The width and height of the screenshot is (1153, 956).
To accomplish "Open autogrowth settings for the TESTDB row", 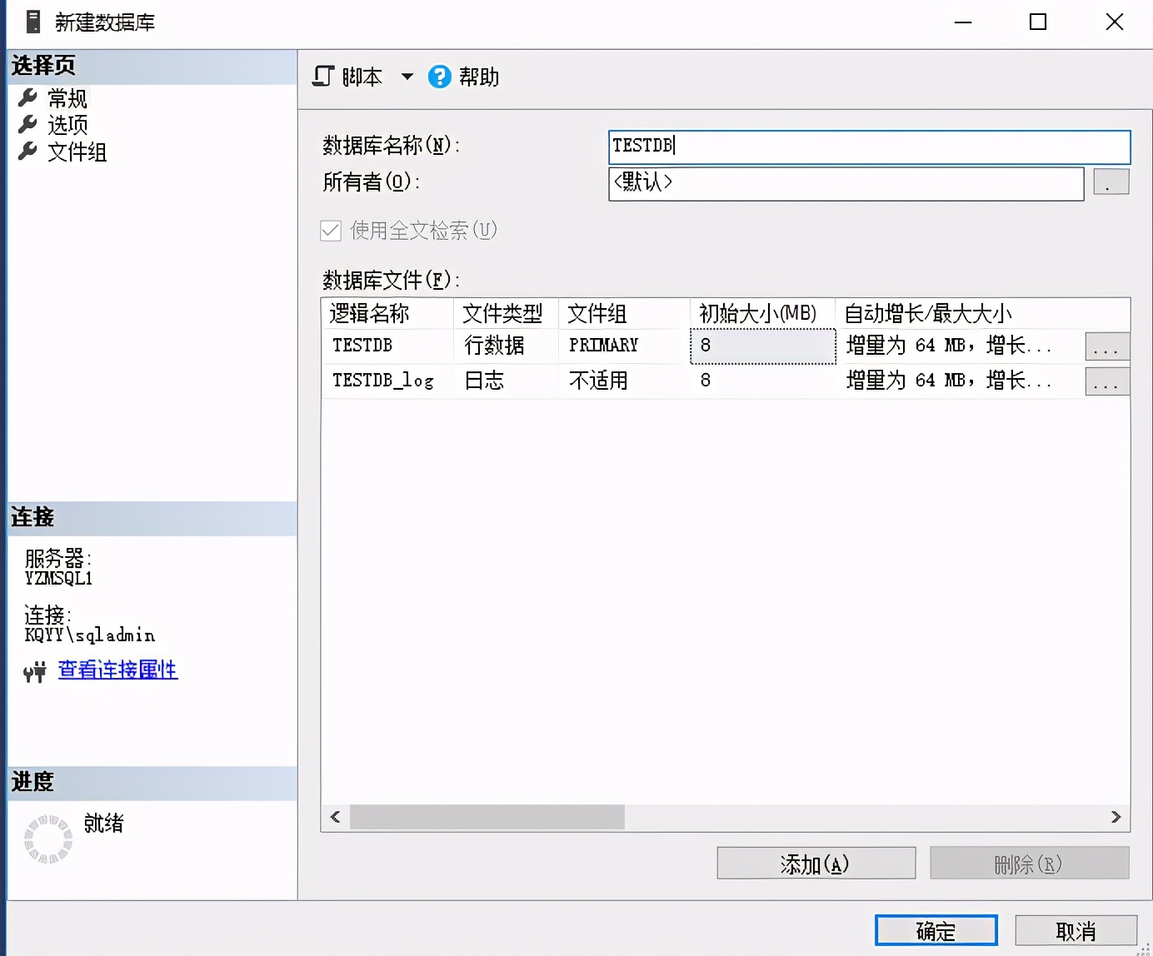I will pyautogui.click(x=1106, y=346).
